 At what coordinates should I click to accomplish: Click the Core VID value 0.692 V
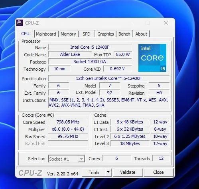click(117, 69)
